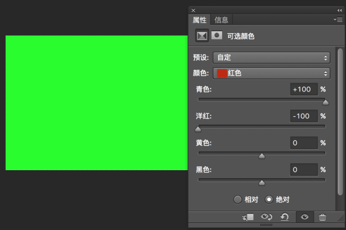This screenshot has width=346, height=230.
Task: Click the 青色 slider handle
Action: (x=325, y=102)
